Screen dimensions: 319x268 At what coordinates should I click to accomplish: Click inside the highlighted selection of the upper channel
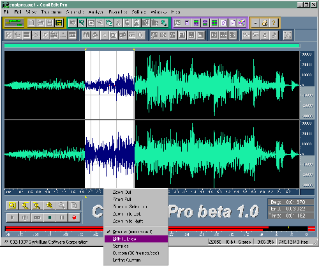pyautogui.click(x=110, y=85)
